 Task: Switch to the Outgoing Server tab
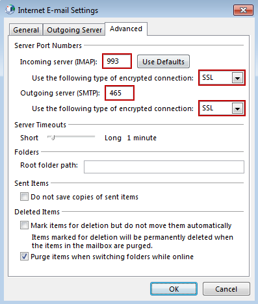pyautogui.click(x=74, y=30)
